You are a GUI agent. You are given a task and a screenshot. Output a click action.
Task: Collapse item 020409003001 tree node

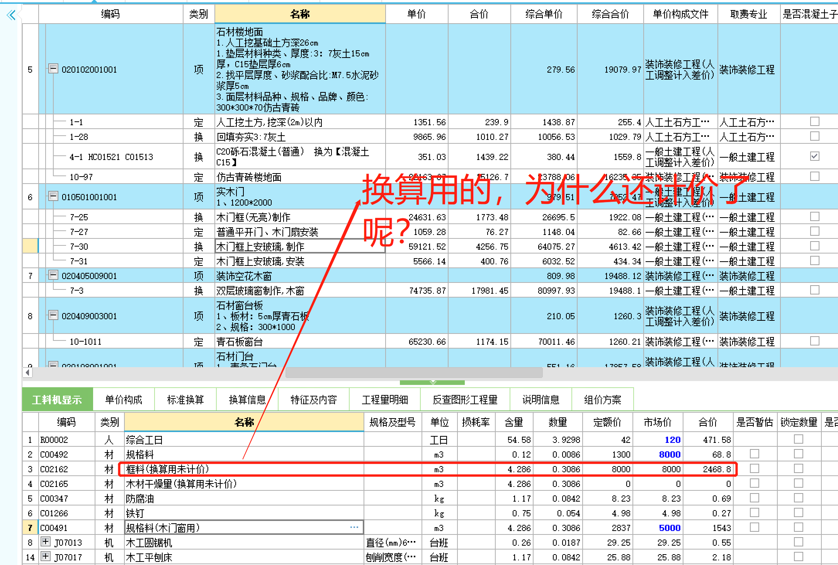[53, 315]
